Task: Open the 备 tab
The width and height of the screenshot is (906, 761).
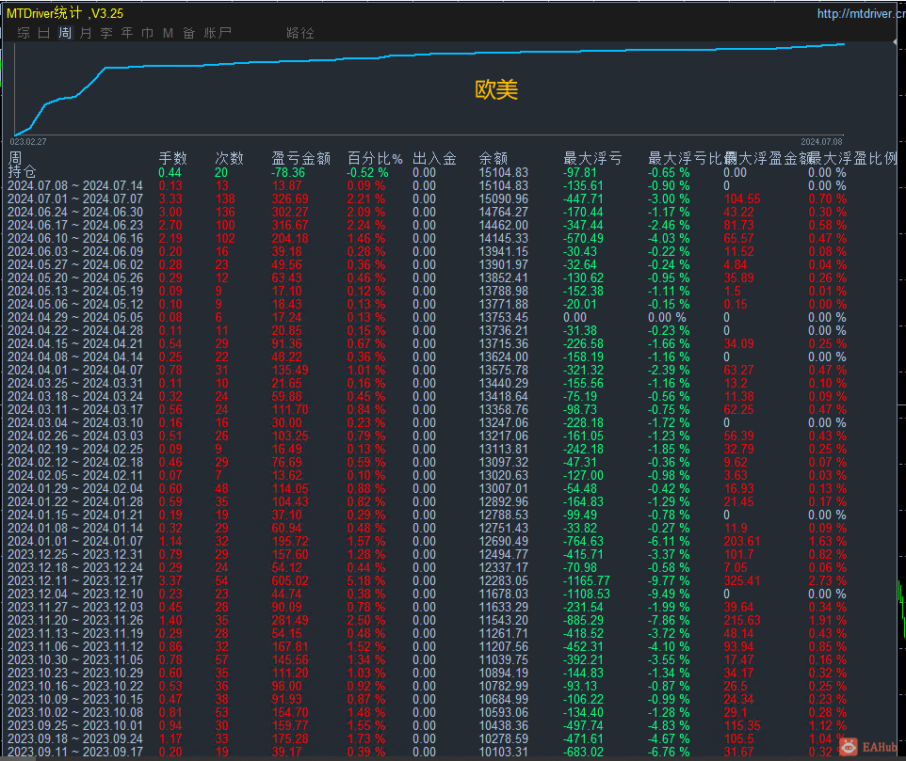Action: coord(189,33)
